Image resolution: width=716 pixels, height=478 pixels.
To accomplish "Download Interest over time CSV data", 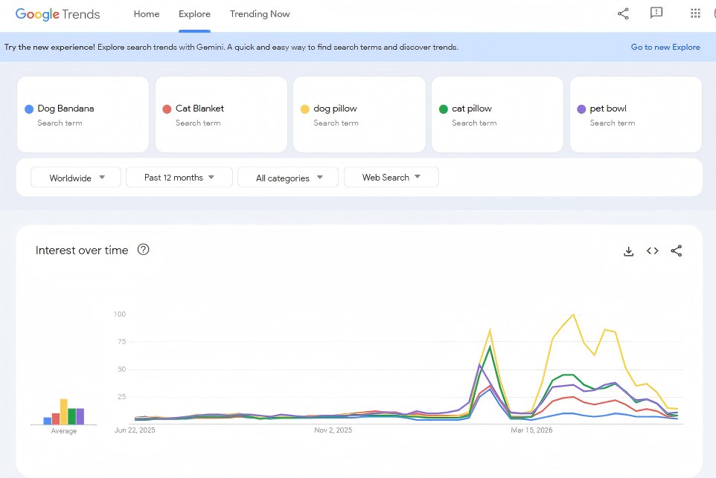I will (629, 251).
